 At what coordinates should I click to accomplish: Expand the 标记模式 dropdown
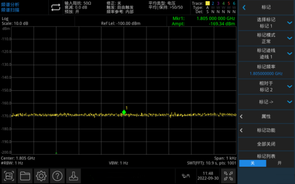point(266,38)
